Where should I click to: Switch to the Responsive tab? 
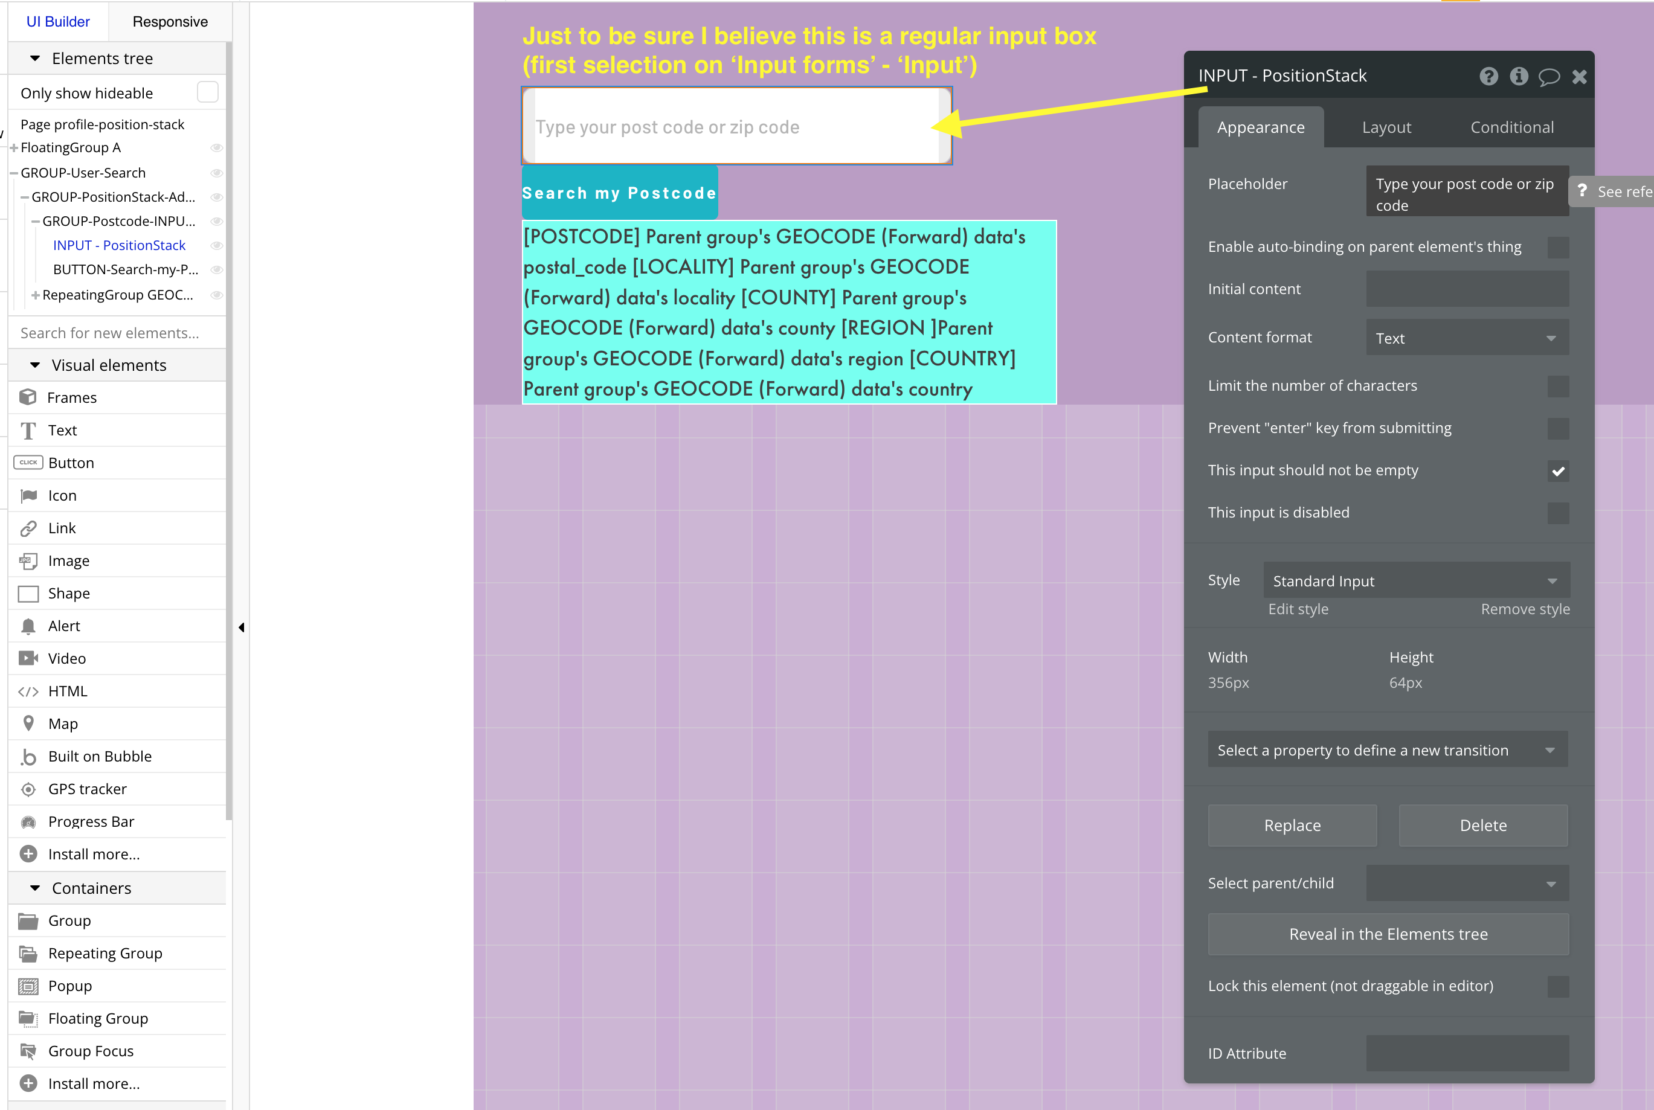click(x=170, y=21)
